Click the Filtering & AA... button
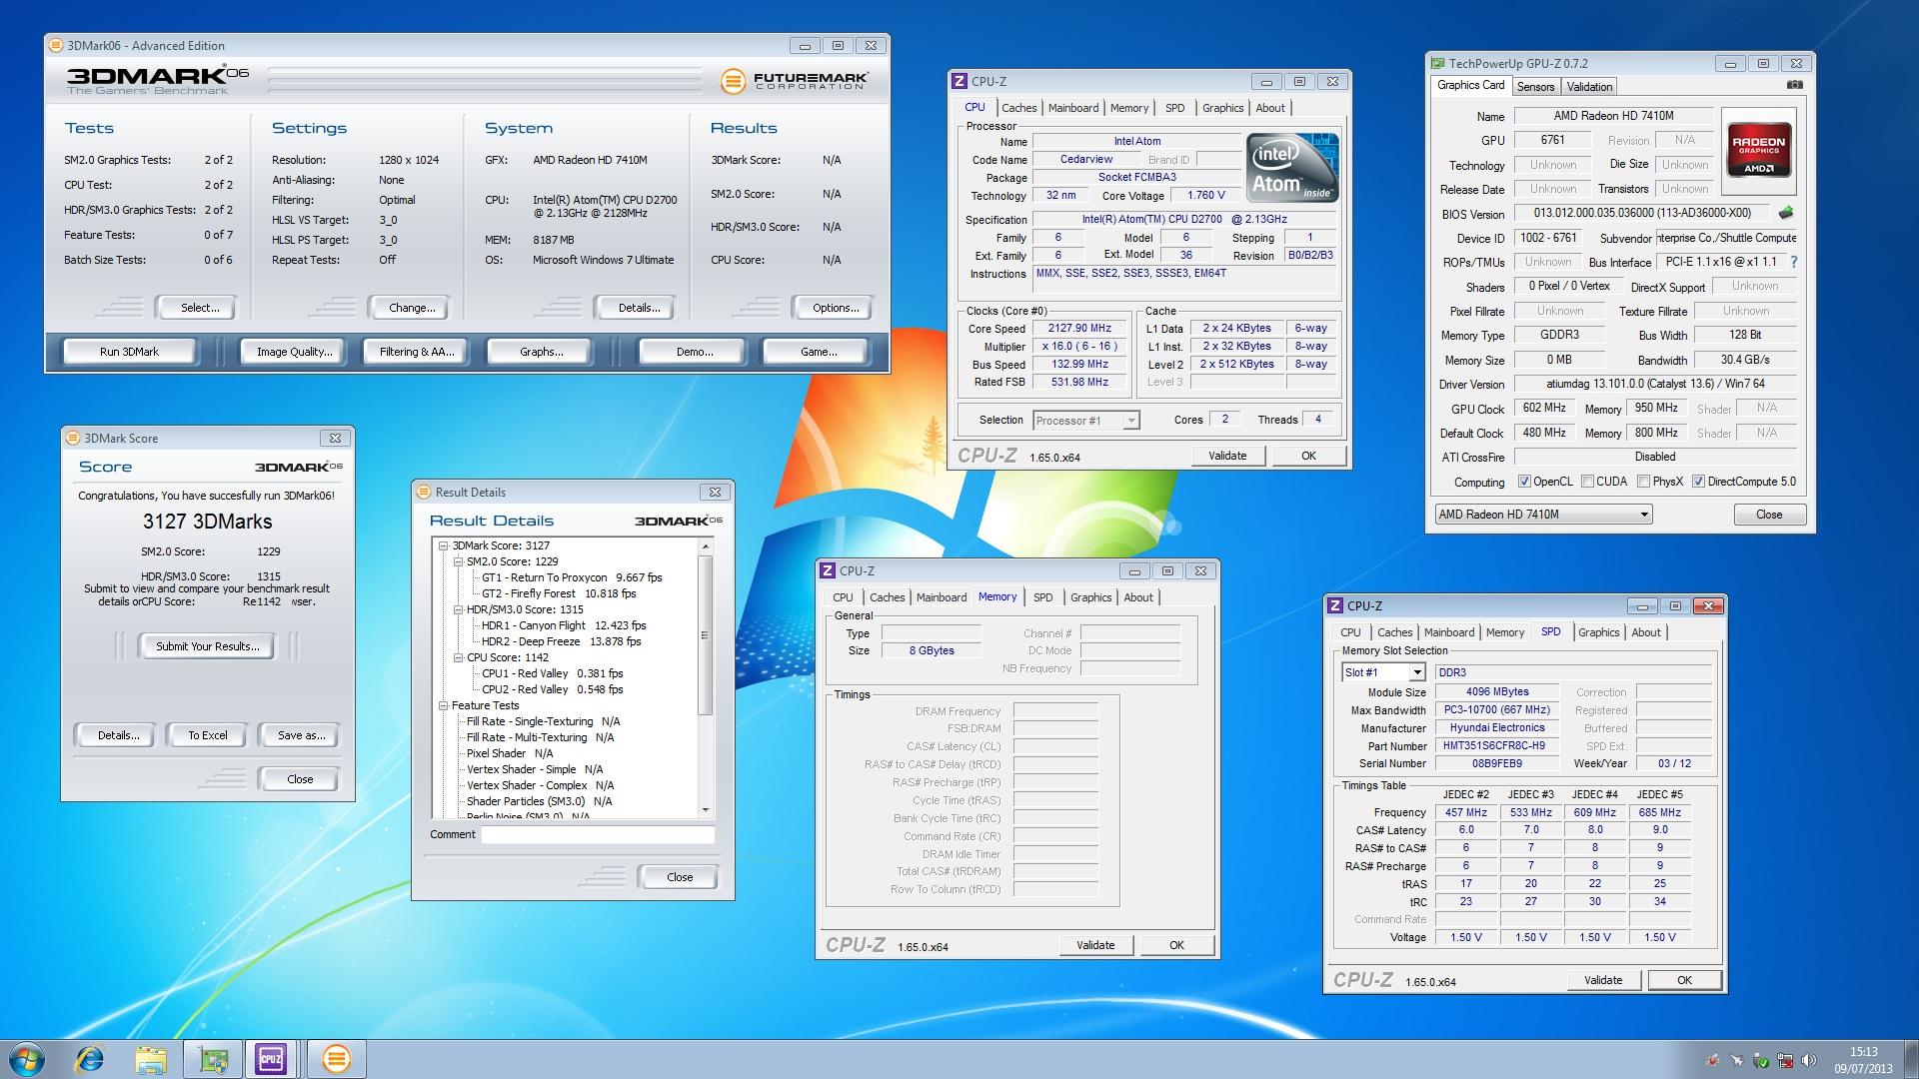Image resolution: width=1919 pixels, height=1079 pixels. click(x=417, y=352)
